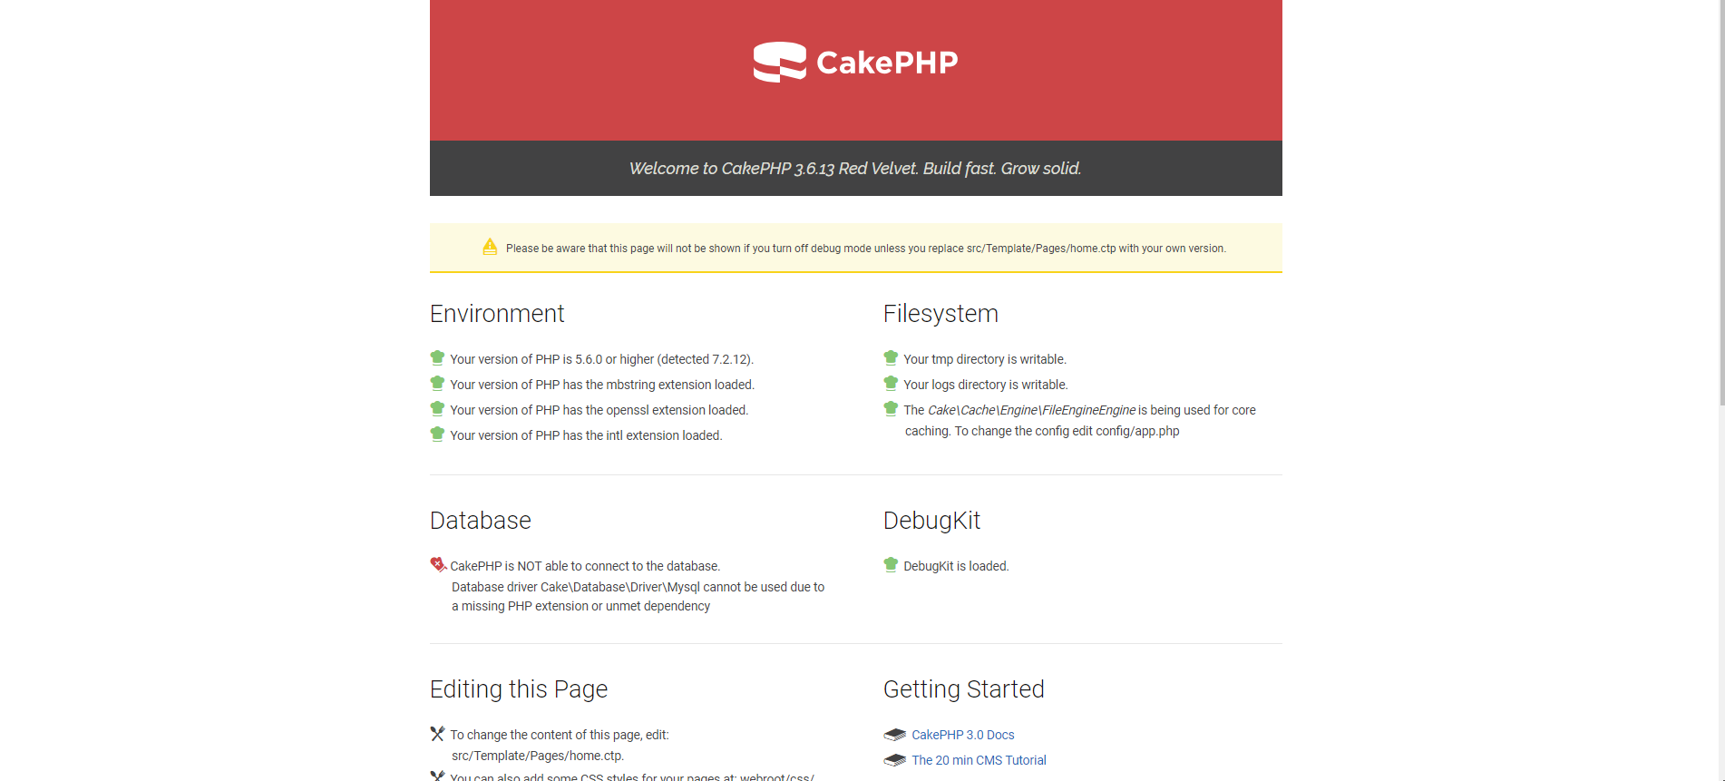Click the book icon beside CMS Tutorial
Image resolution: width=1725 pixels, height=781 pixels.
(x=894, y=760)
